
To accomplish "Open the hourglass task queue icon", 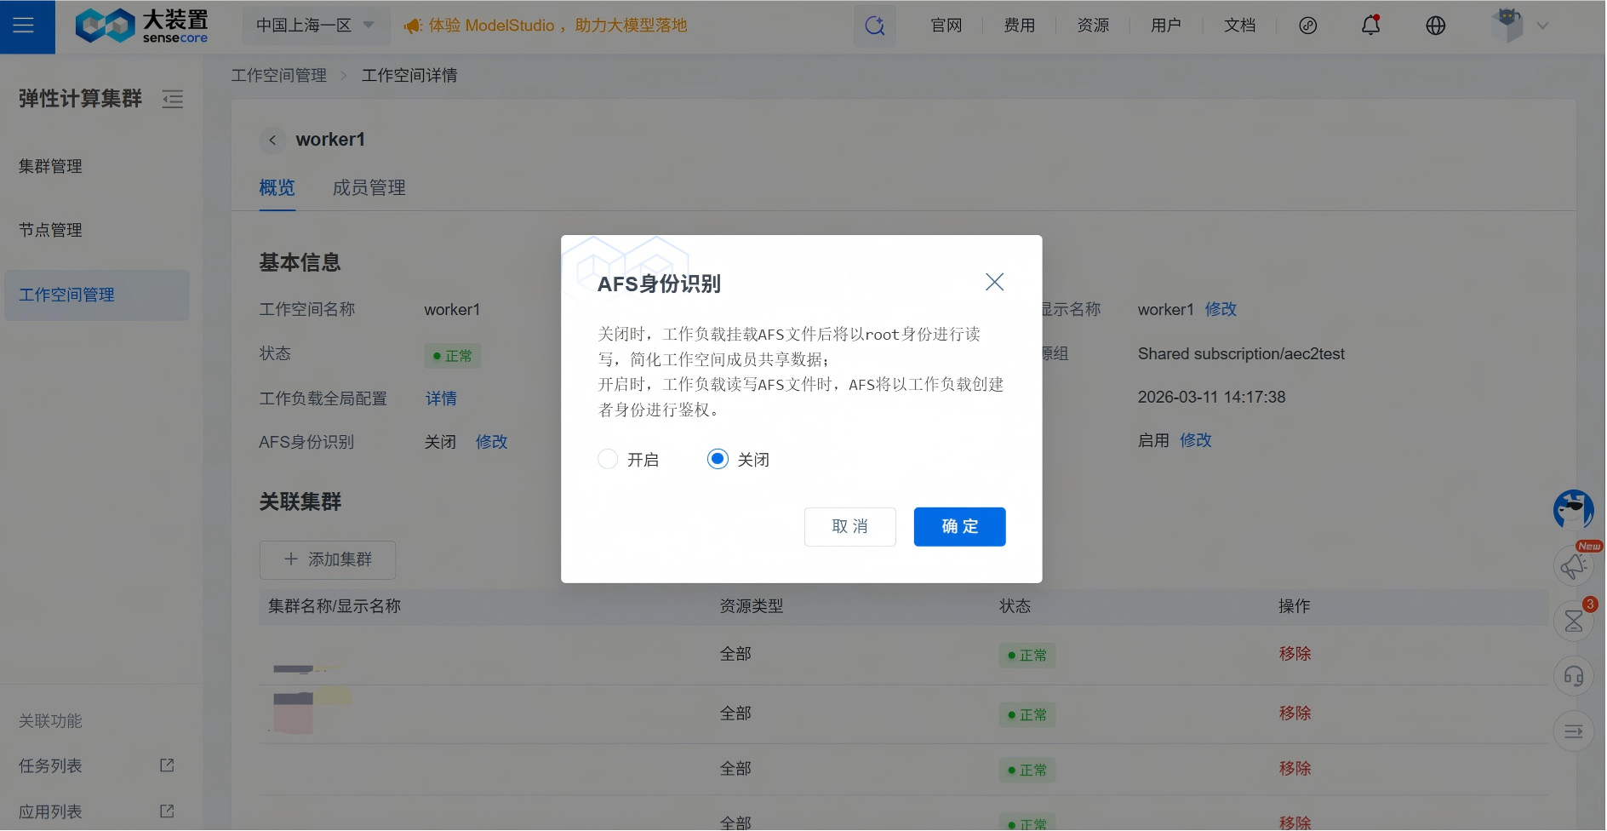I will click(x=1573, y=621).
